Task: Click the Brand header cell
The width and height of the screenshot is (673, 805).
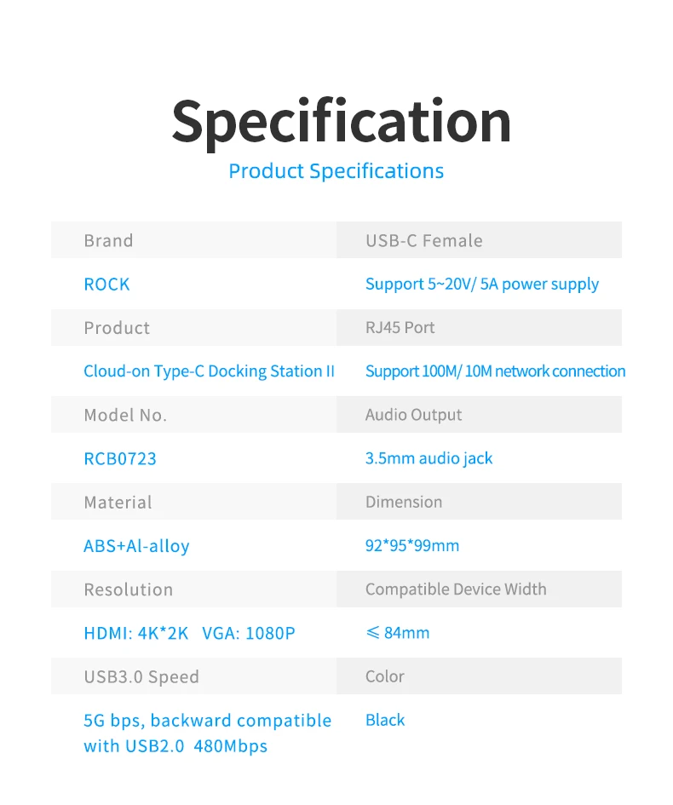Action: (194, 239)
